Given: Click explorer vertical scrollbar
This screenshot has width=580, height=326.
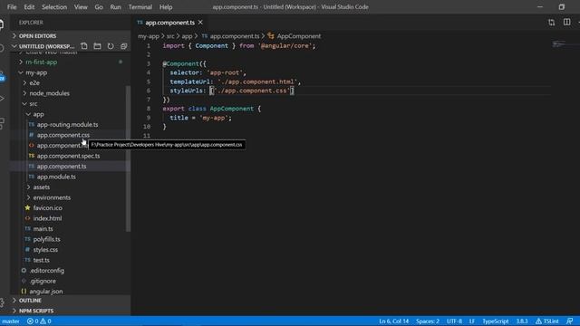Looking at the screenshot, I should [128, 159].
